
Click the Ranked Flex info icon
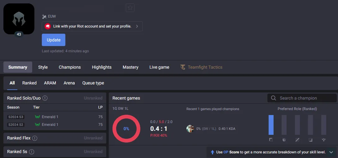tap(35, 138)
